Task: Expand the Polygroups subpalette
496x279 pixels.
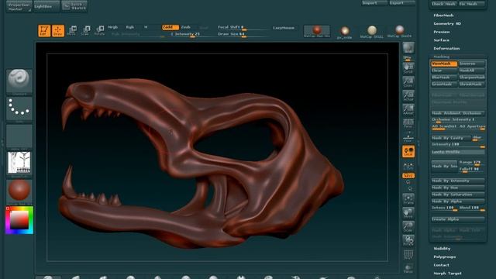Action: [x=444, y=257]
